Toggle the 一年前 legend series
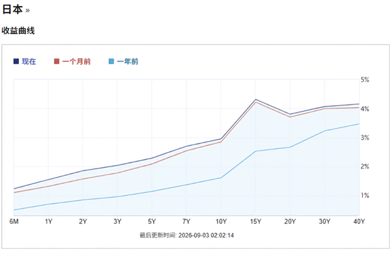 pyautogui.click(x=123, y=61)
